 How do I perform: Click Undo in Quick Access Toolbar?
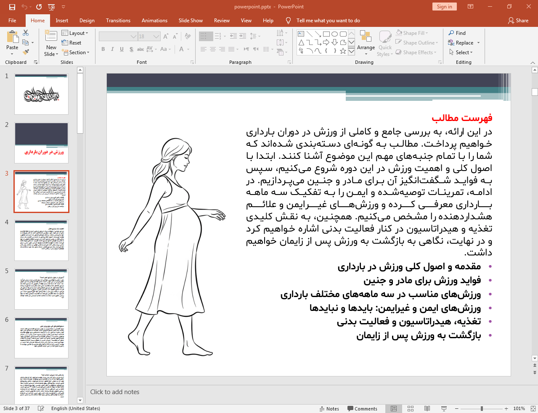coord(24,7)
